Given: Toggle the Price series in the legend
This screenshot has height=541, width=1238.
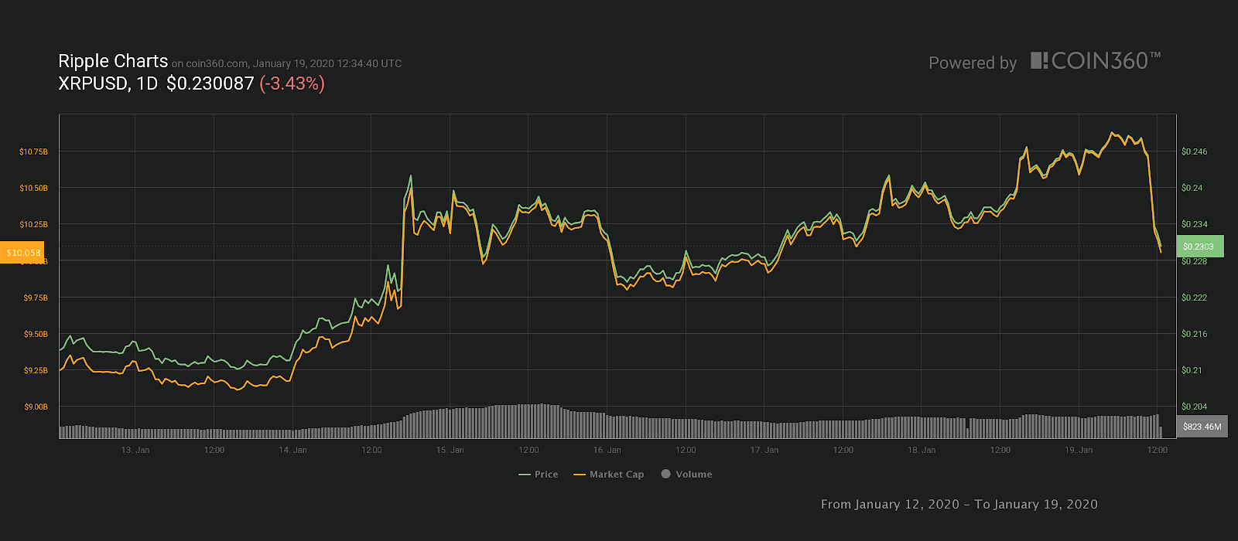Looking at the screenshot, I should 538,475.
